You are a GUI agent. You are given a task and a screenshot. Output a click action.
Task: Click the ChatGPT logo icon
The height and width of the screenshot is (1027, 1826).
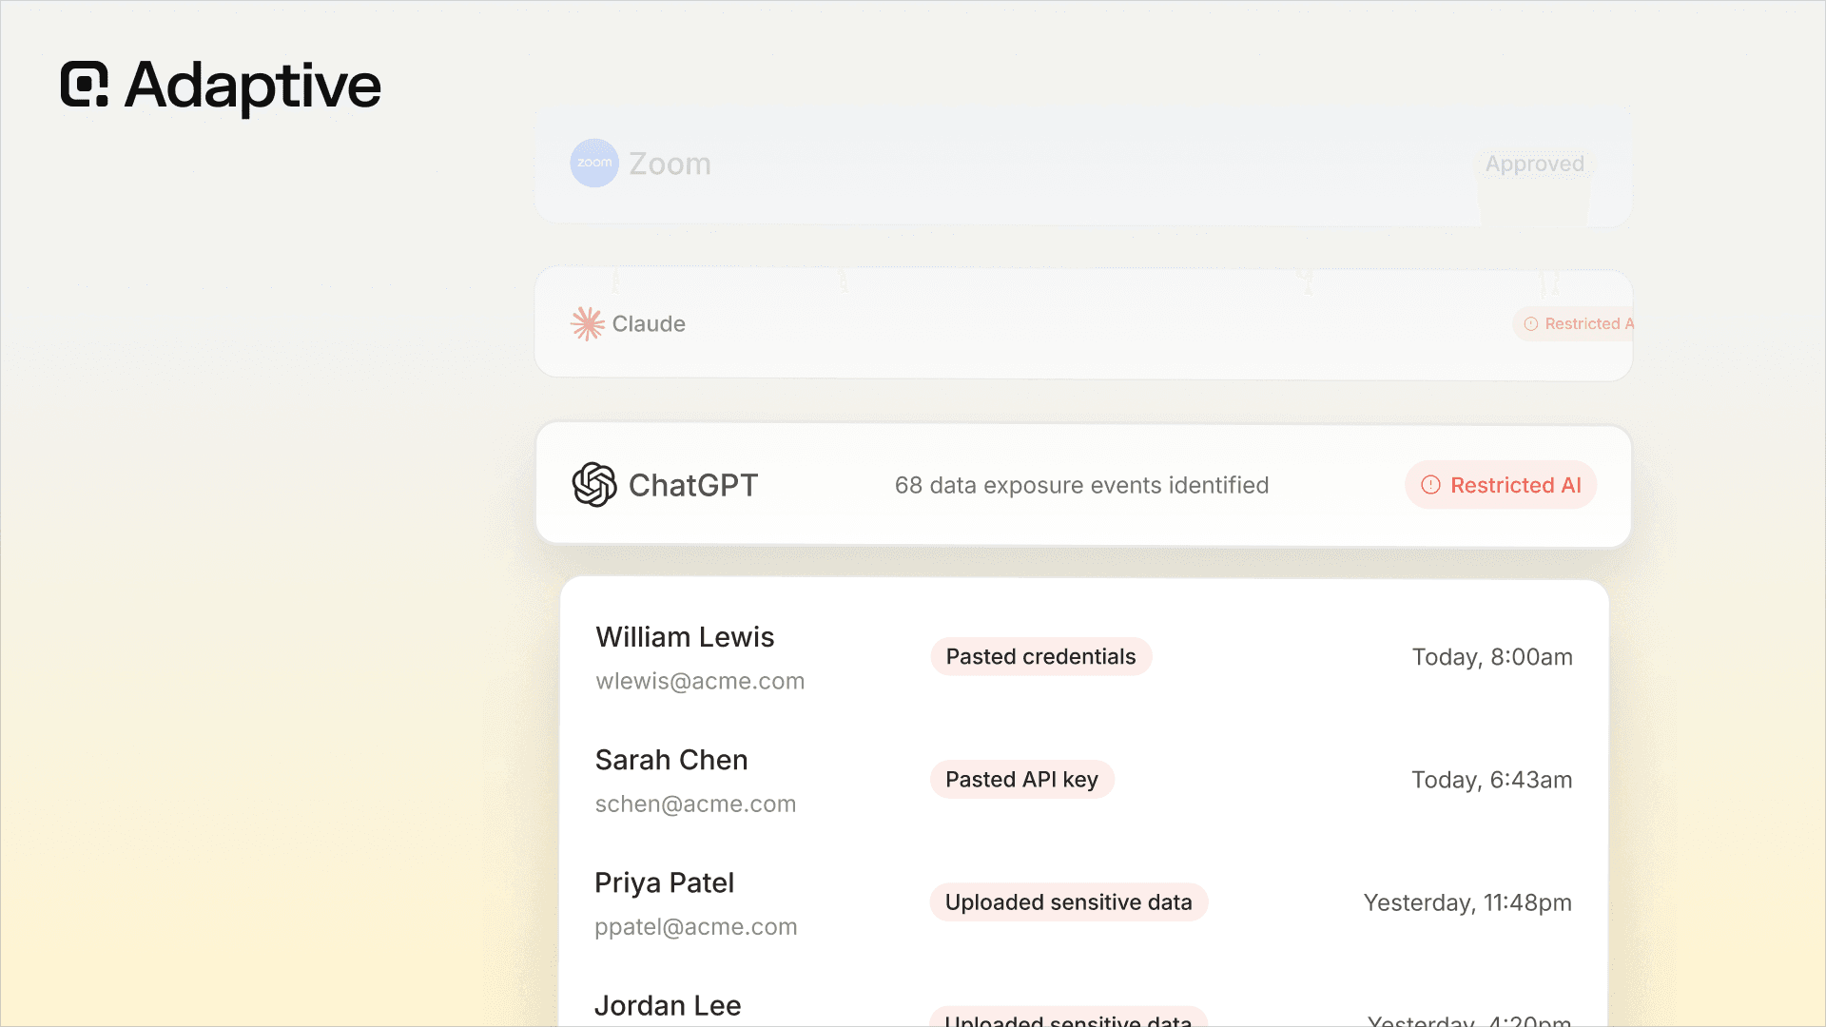tap(594, 485)
